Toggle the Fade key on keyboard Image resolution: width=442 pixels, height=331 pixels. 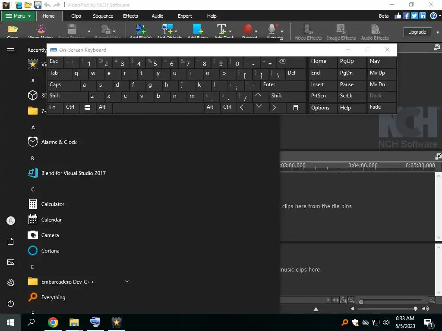point(382,107)
